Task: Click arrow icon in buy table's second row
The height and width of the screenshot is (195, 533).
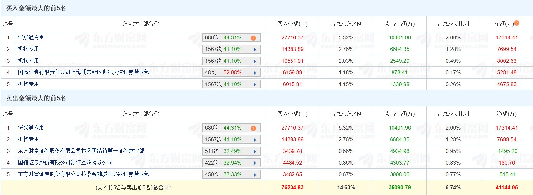Action: 255,50
